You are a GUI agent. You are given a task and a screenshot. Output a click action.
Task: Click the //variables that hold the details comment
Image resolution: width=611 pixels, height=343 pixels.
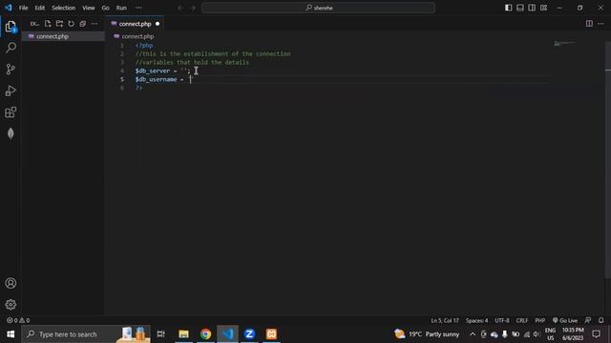(192, 62)
